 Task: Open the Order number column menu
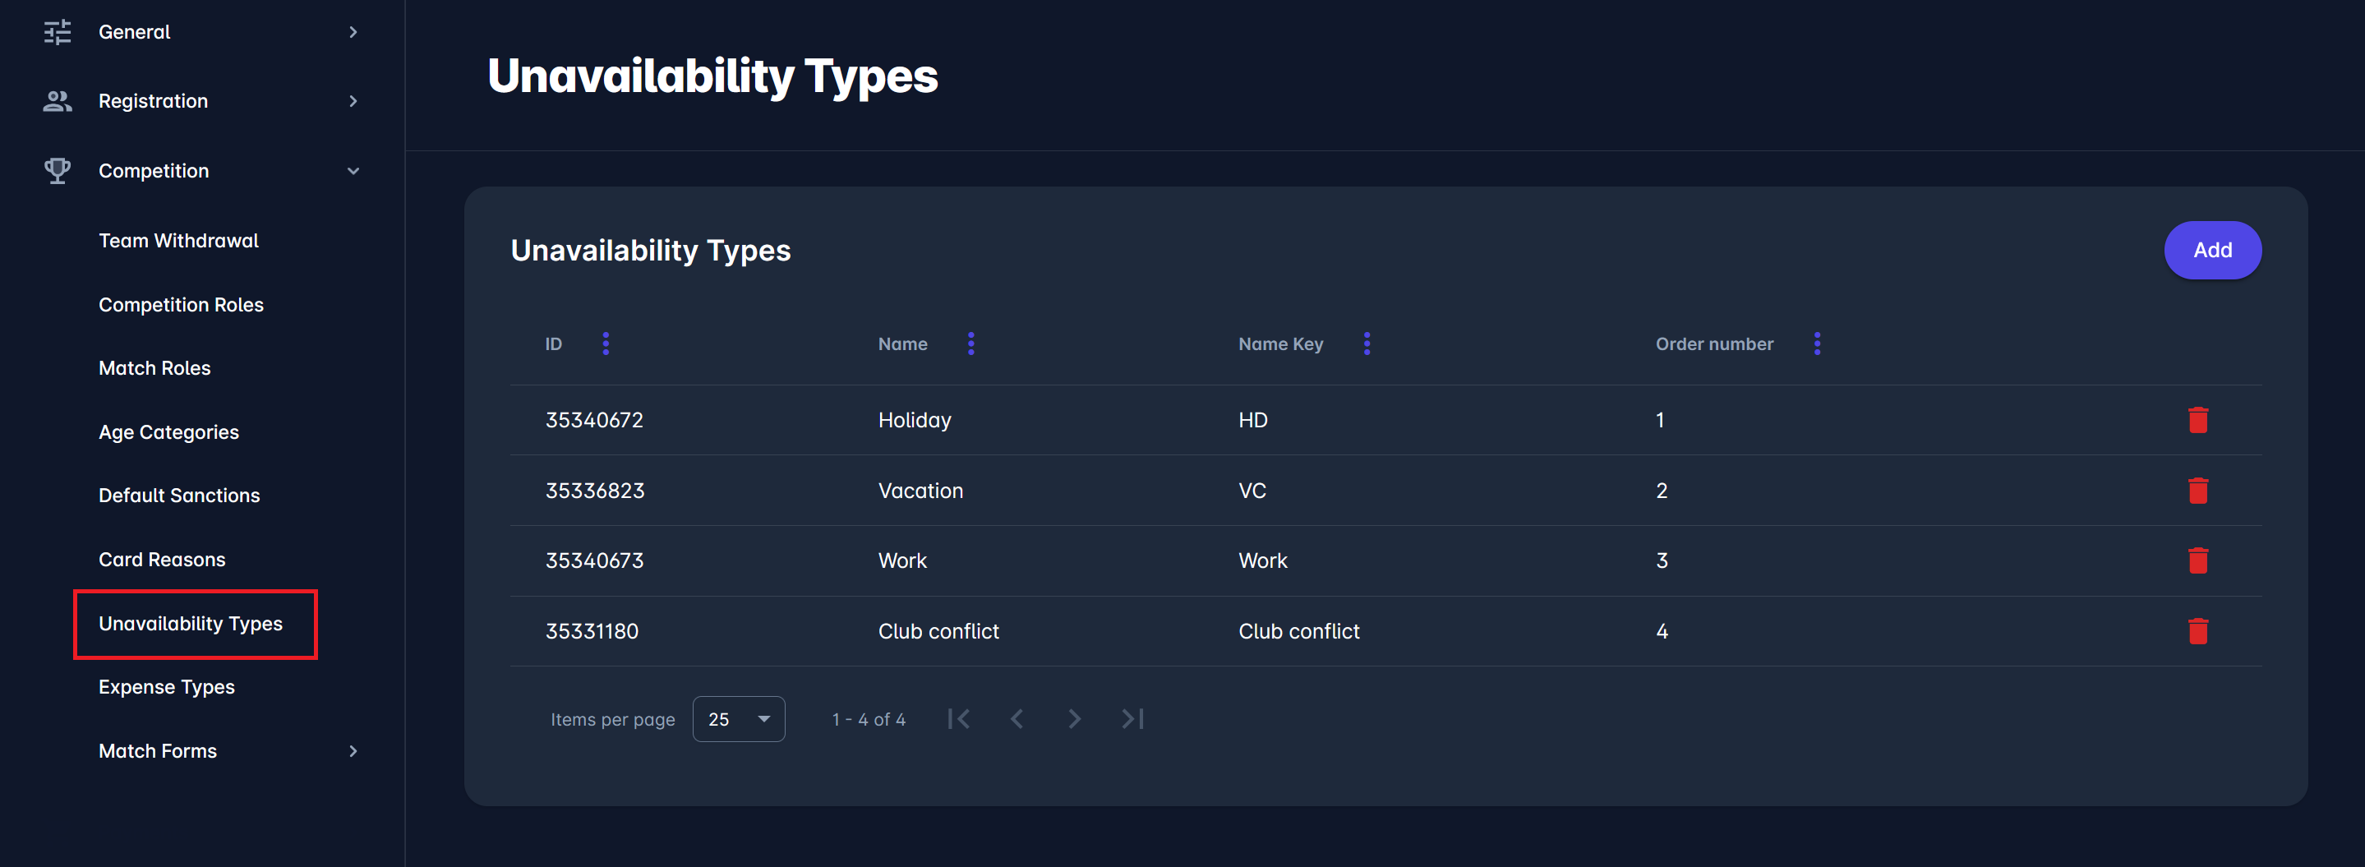click(1816, 344)
